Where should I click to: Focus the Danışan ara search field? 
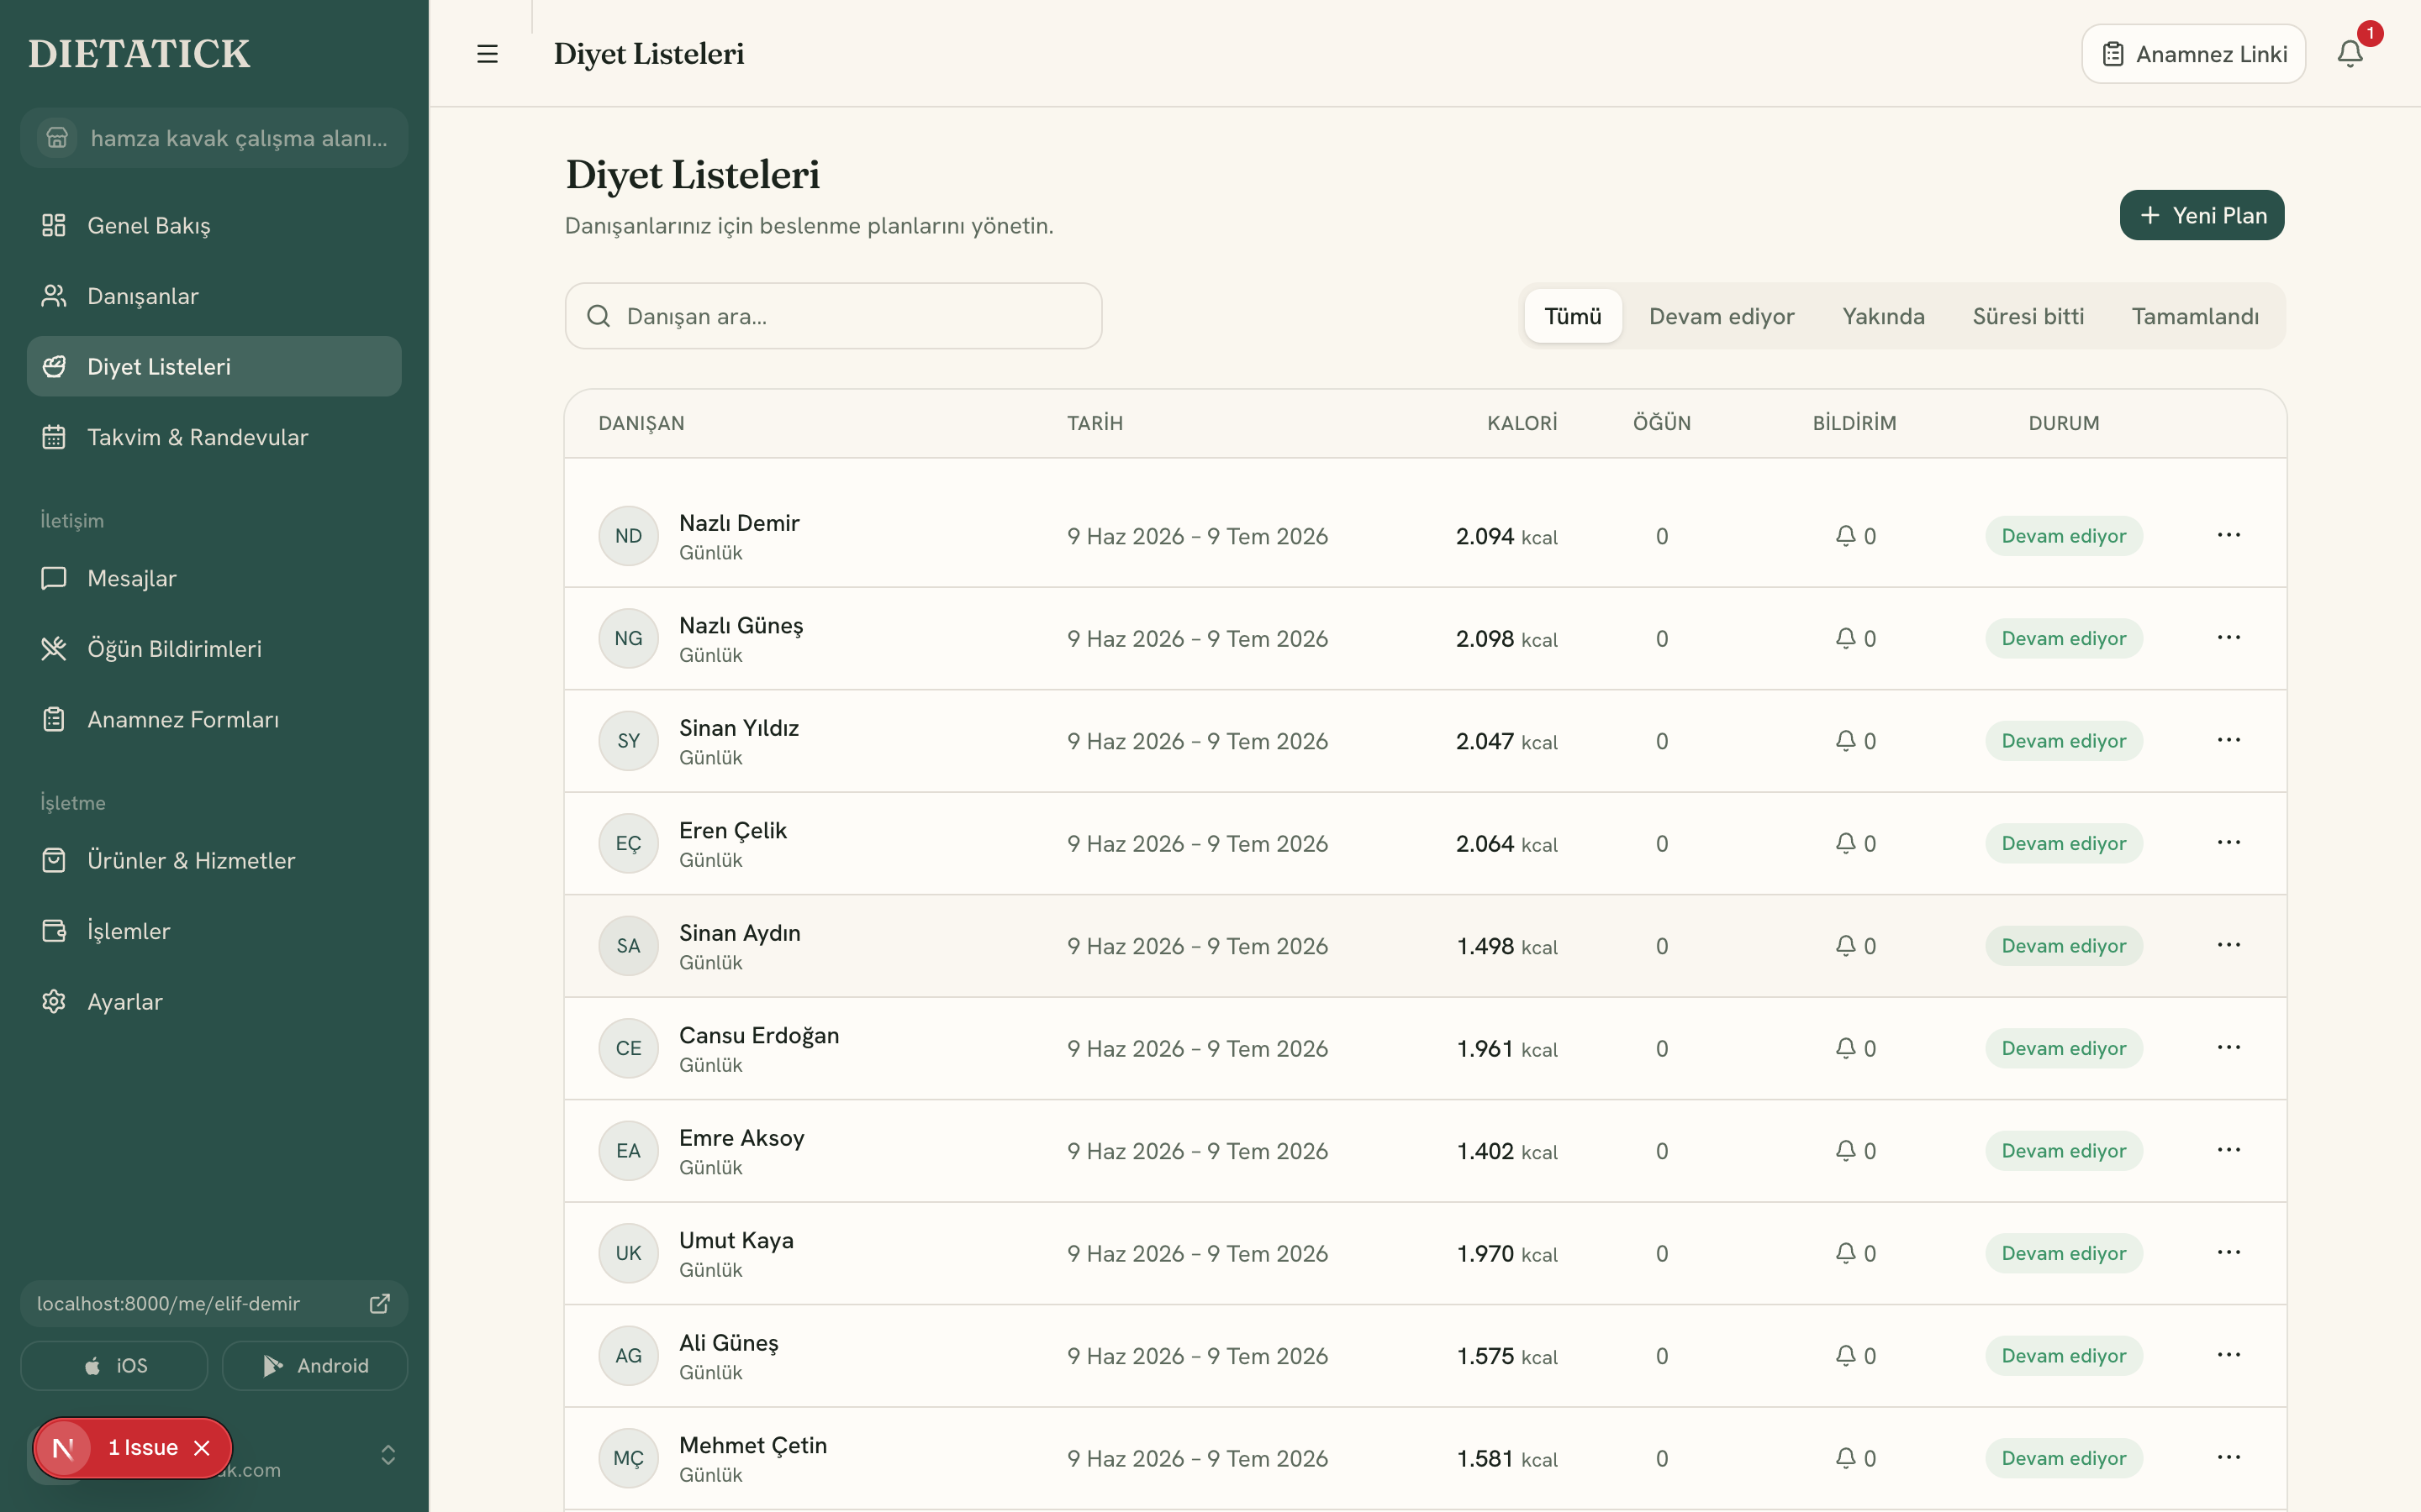[833, 316]
